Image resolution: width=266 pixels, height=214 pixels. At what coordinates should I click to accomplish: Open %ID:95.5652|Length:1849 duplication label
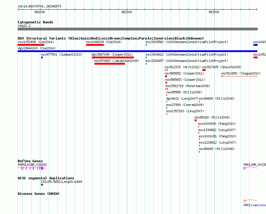pyautogui.click(x=61, y=182)
